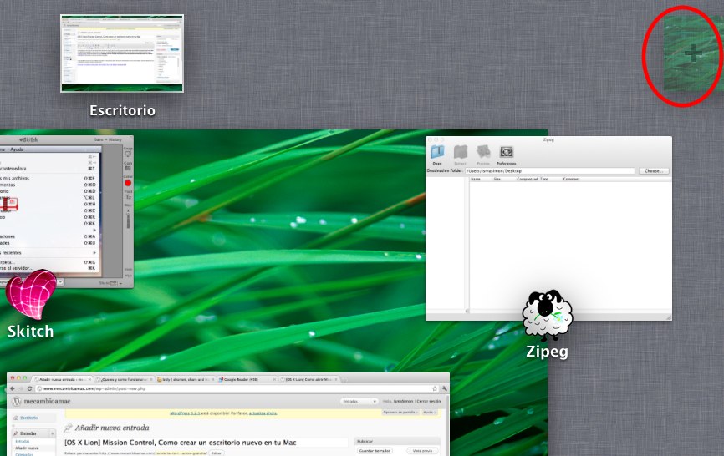Close the Google Reader Chrome tab
Image resolution: width=724 pixels, height=456 pixels.
[274, 379]
